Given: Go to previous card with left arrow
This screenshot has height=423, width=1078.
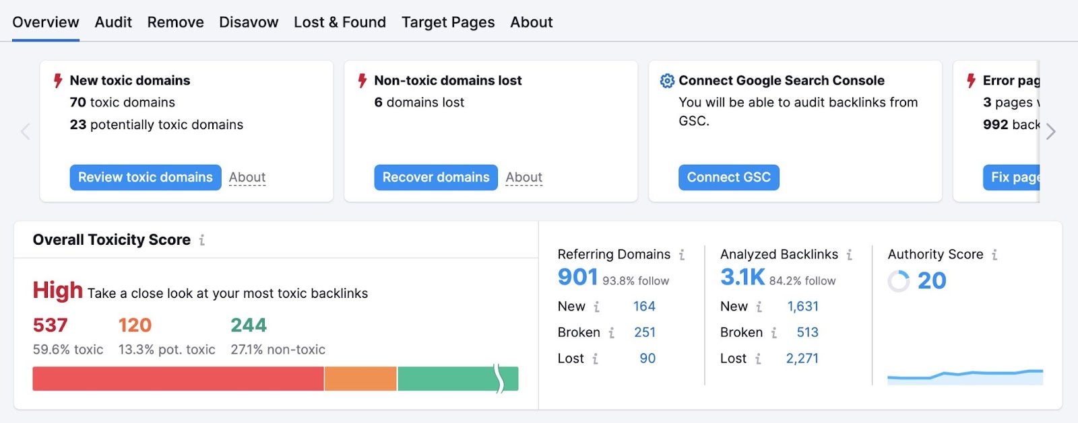Looking at the screenshot, I should [x=26, y=131].
